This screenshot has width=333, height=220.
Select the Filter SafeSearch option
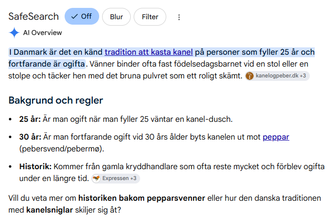point(150,17)
